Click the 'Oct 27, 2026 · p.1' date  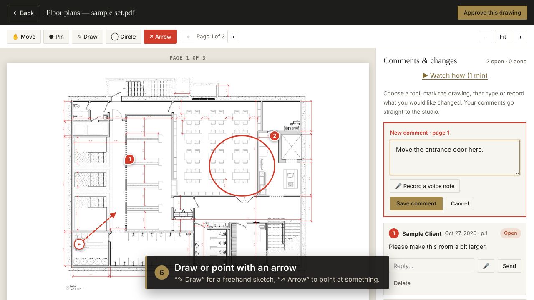coord(466,233)
